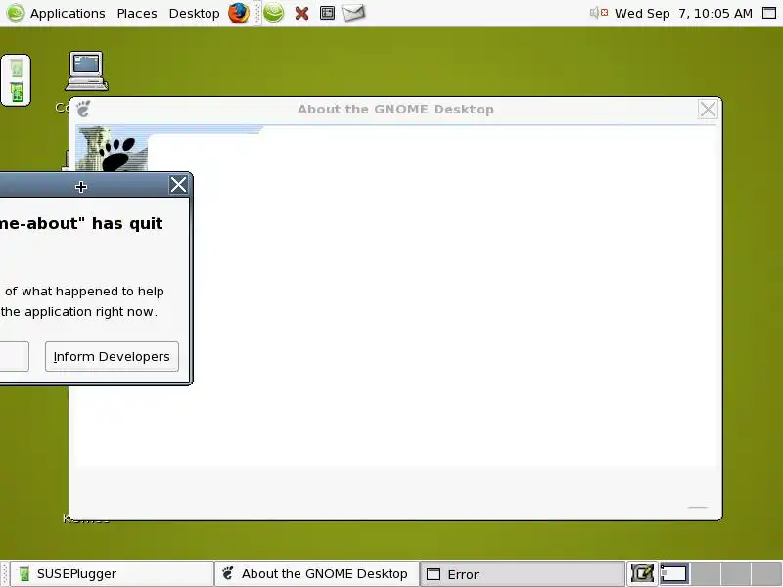Click the upper icon in the SUSEPlugger tray box

(16, 68)
